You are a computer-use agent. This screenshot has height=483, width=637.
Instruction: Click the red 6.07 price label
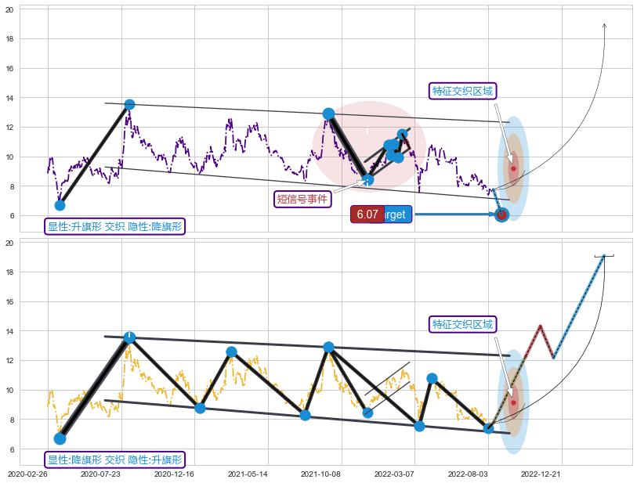(x=367, y=214)
